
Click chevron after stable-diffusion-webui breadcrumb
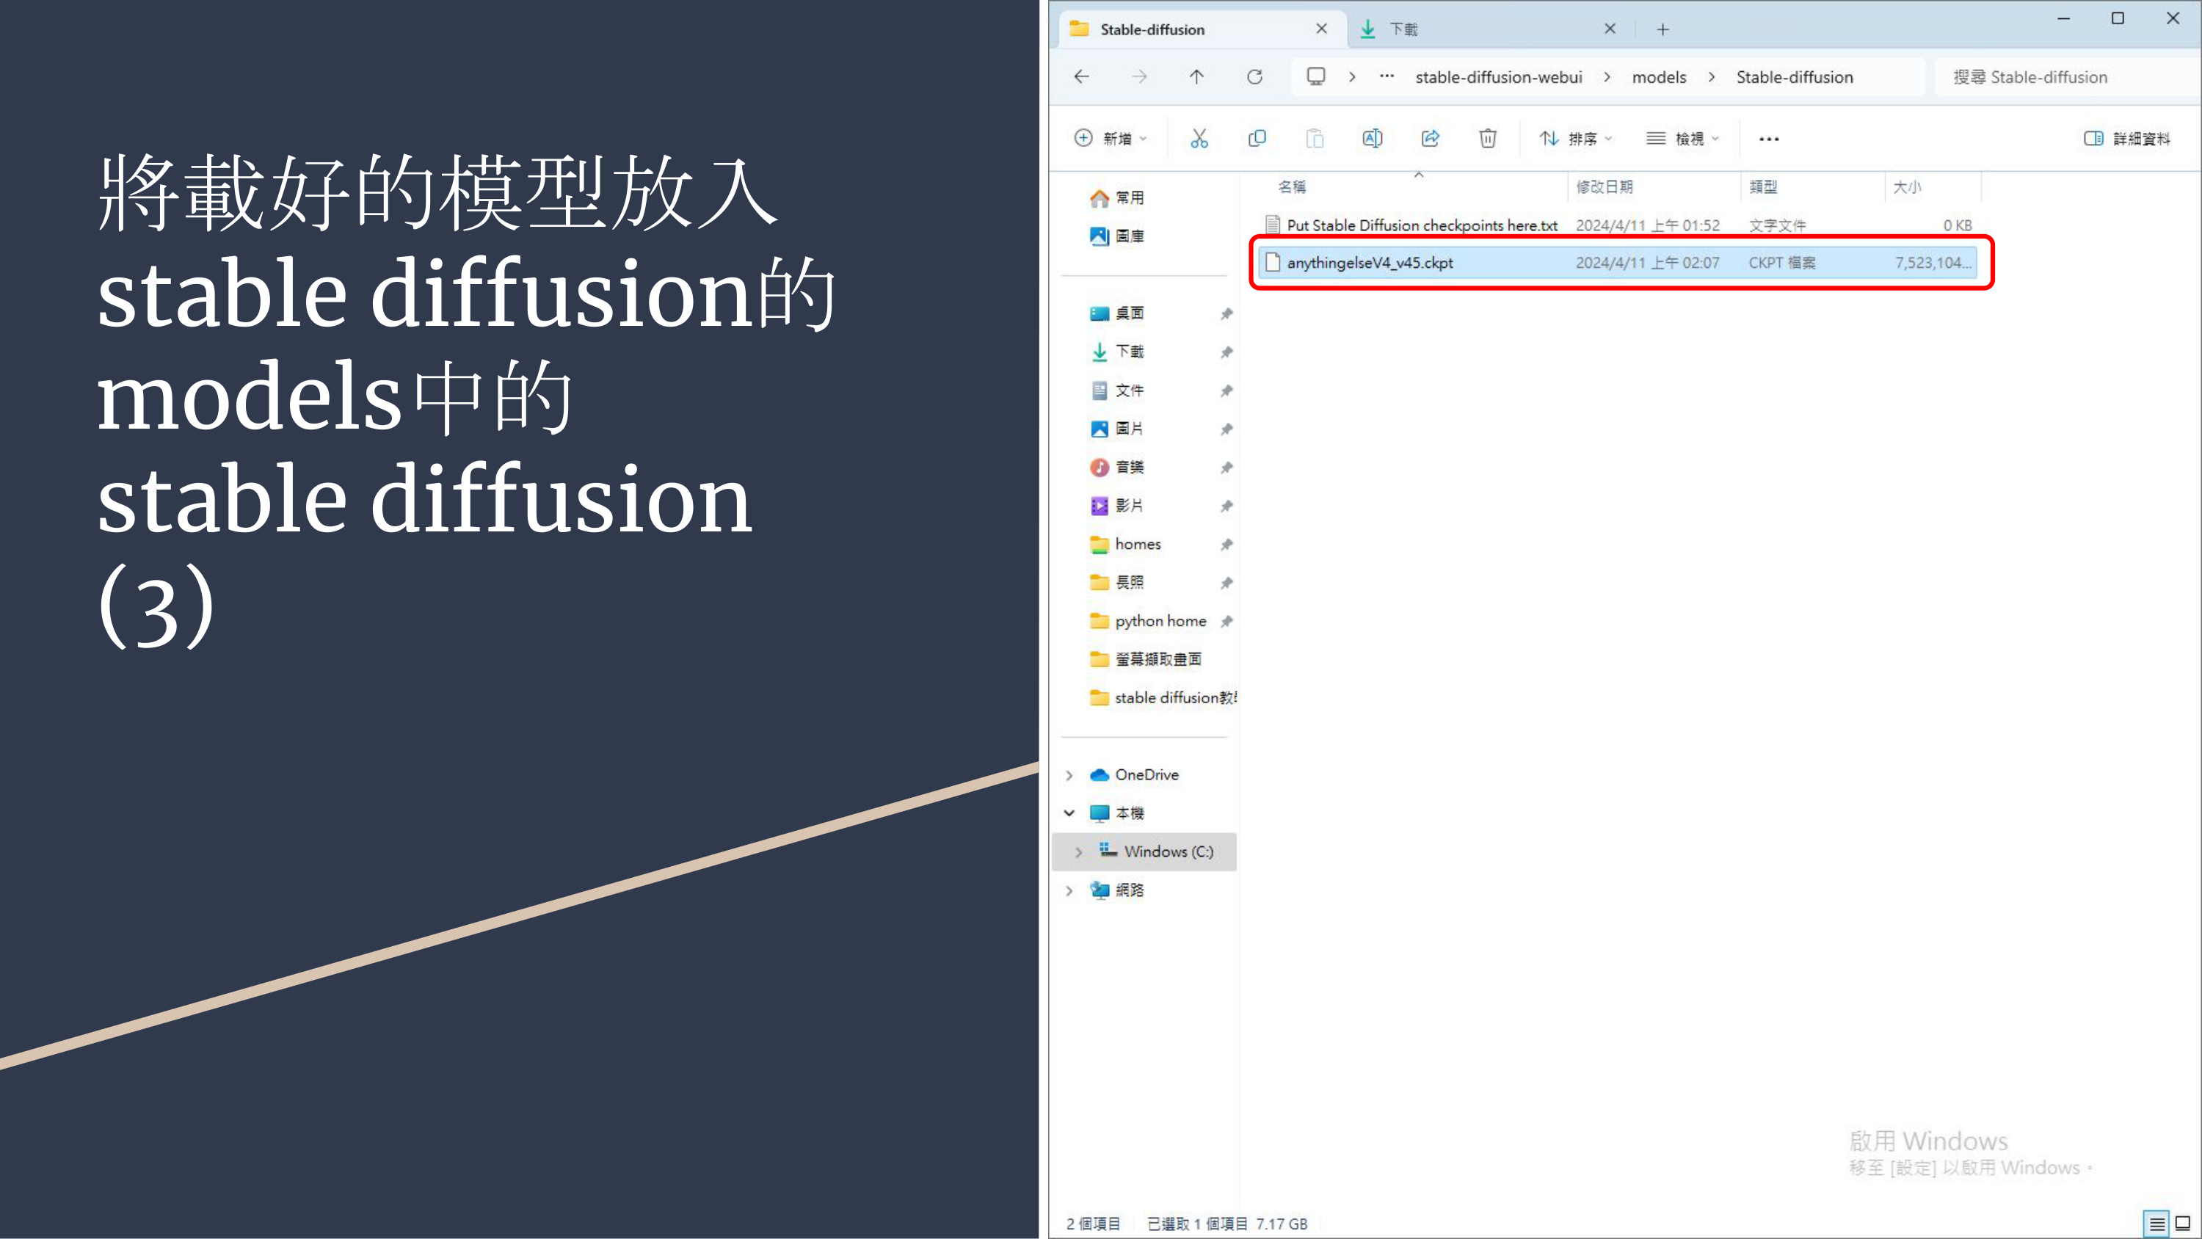[1607, 77]
